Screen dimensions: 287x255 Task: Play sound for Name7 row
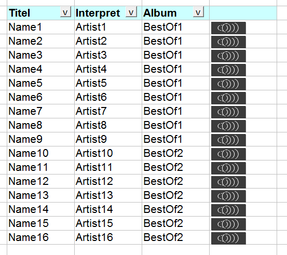point(228,112)
